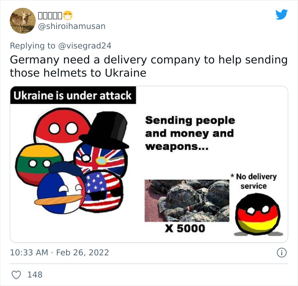The image size is (298, 286).
Task: Open the @shiroihamusan handle
Action: coord(72,26)
